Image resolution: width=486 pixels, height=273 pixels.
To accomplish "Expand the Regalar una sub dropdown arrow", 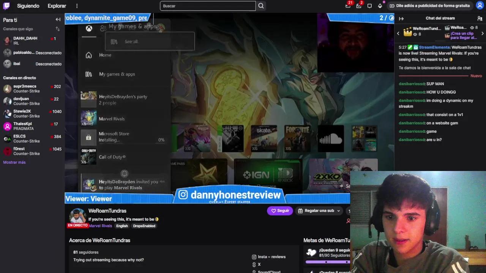I will tap(338, 211).
